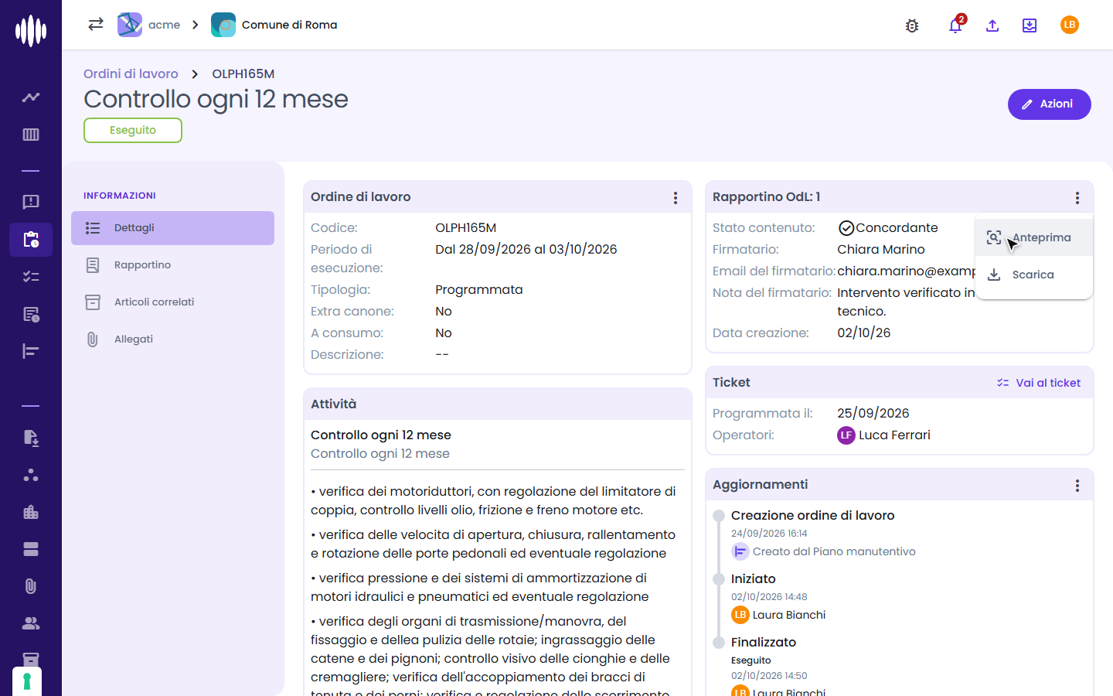Click the Azioni button

pos(1049,104)
